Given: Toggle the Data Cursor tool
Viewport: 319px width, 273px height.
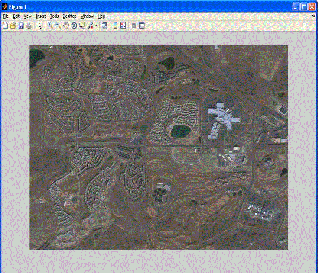Looking at the screenshot, I should [x=82, y=26].
